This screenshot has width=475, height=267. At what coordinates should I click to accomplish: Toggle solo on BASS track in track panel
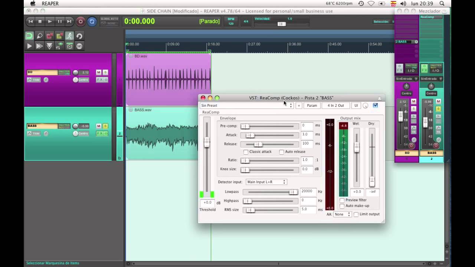click(105, 126)
